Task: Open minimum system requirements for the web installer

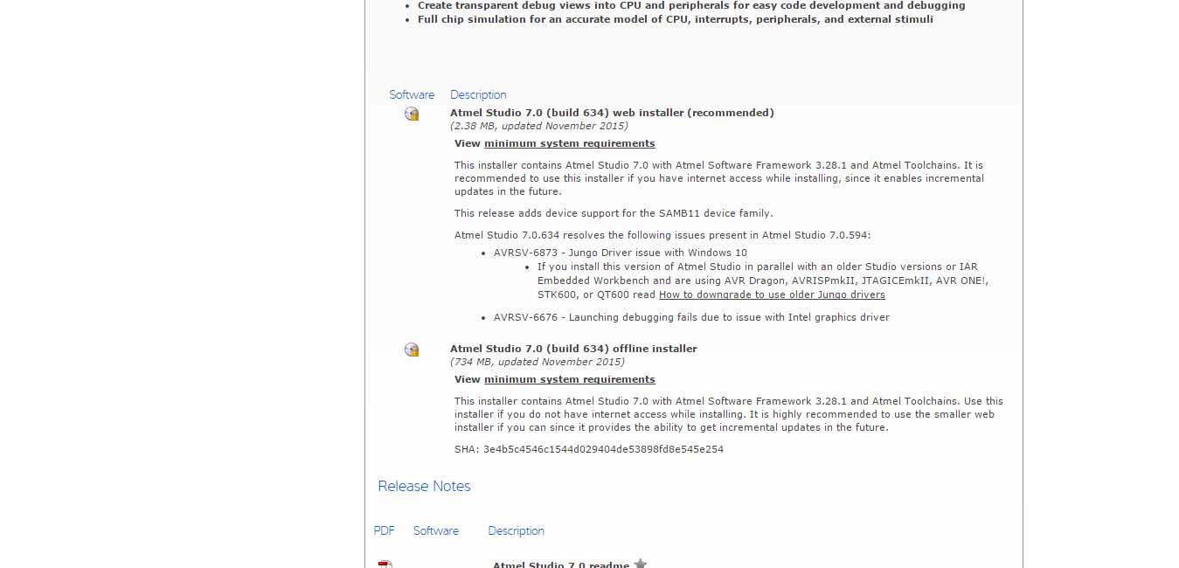Action: point(569,142)
